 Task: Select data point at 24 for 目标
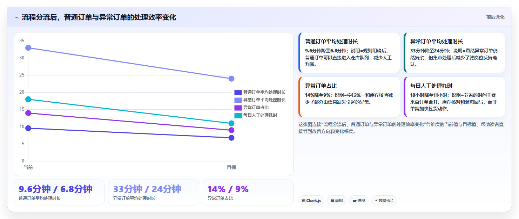tap(231, 79)
